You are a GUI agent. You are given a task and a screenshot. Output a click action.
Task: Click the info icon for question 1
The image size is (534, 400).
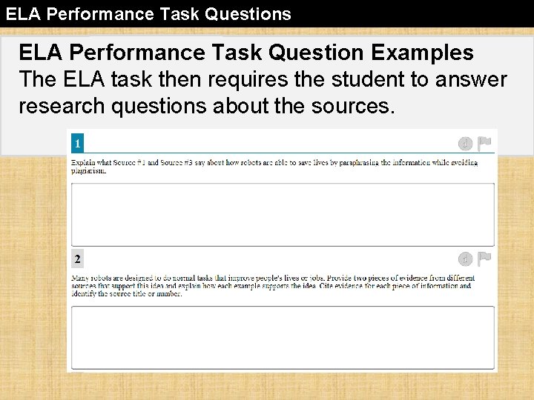click(465, 144)
